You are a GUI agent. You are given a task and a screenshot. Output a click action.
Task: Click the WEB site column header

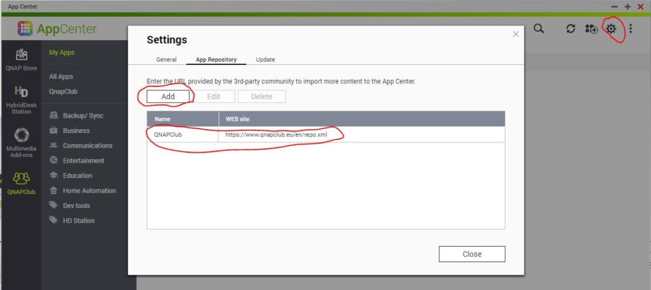[362, 119]
